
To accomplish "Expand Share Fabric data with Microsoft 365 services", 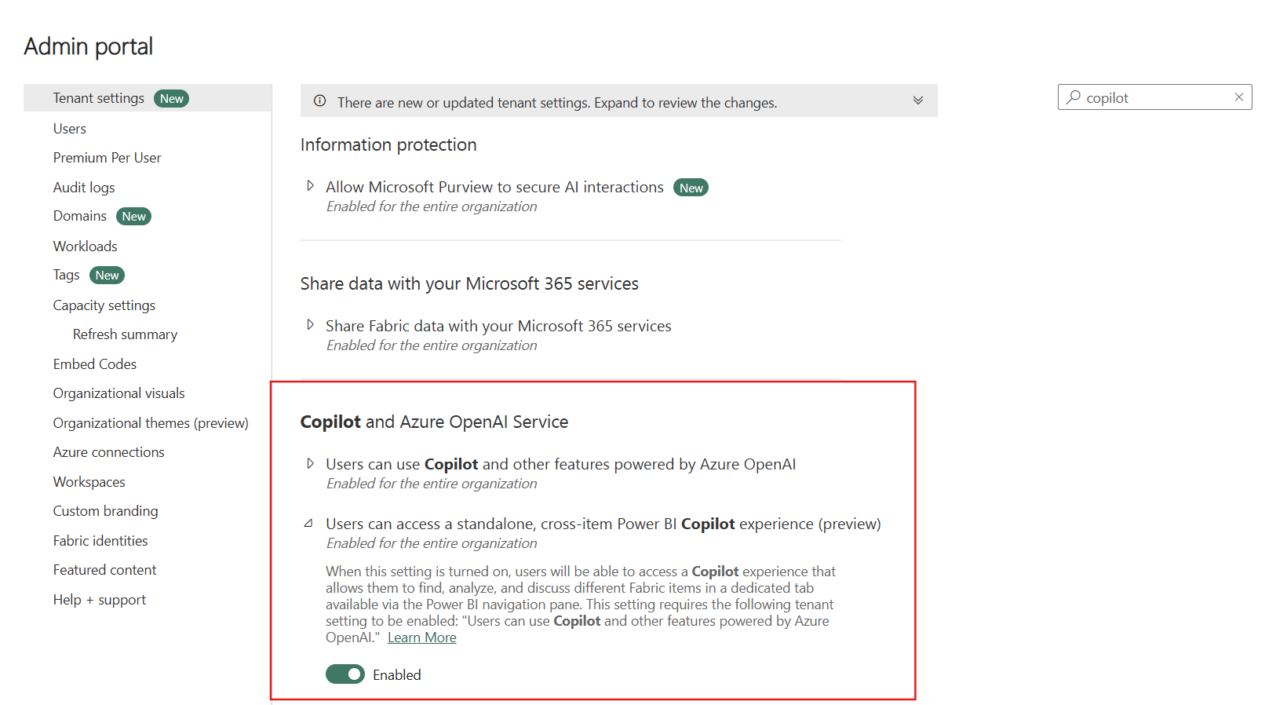I will 311,325.
